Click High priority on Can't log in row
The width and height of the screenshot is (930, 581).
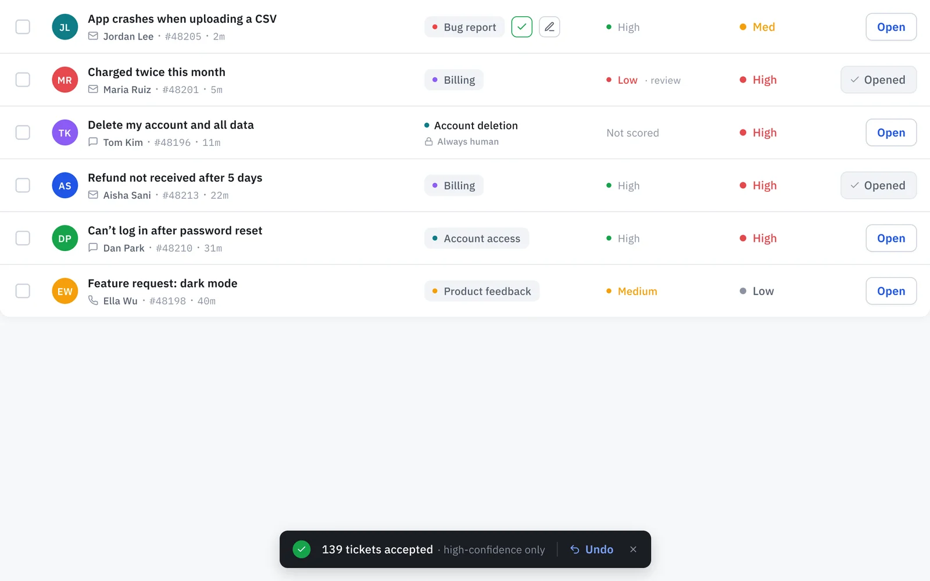[758, 238]
